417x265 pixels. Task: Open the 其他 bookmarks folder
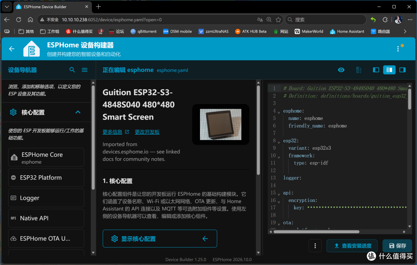coord(26,31)
